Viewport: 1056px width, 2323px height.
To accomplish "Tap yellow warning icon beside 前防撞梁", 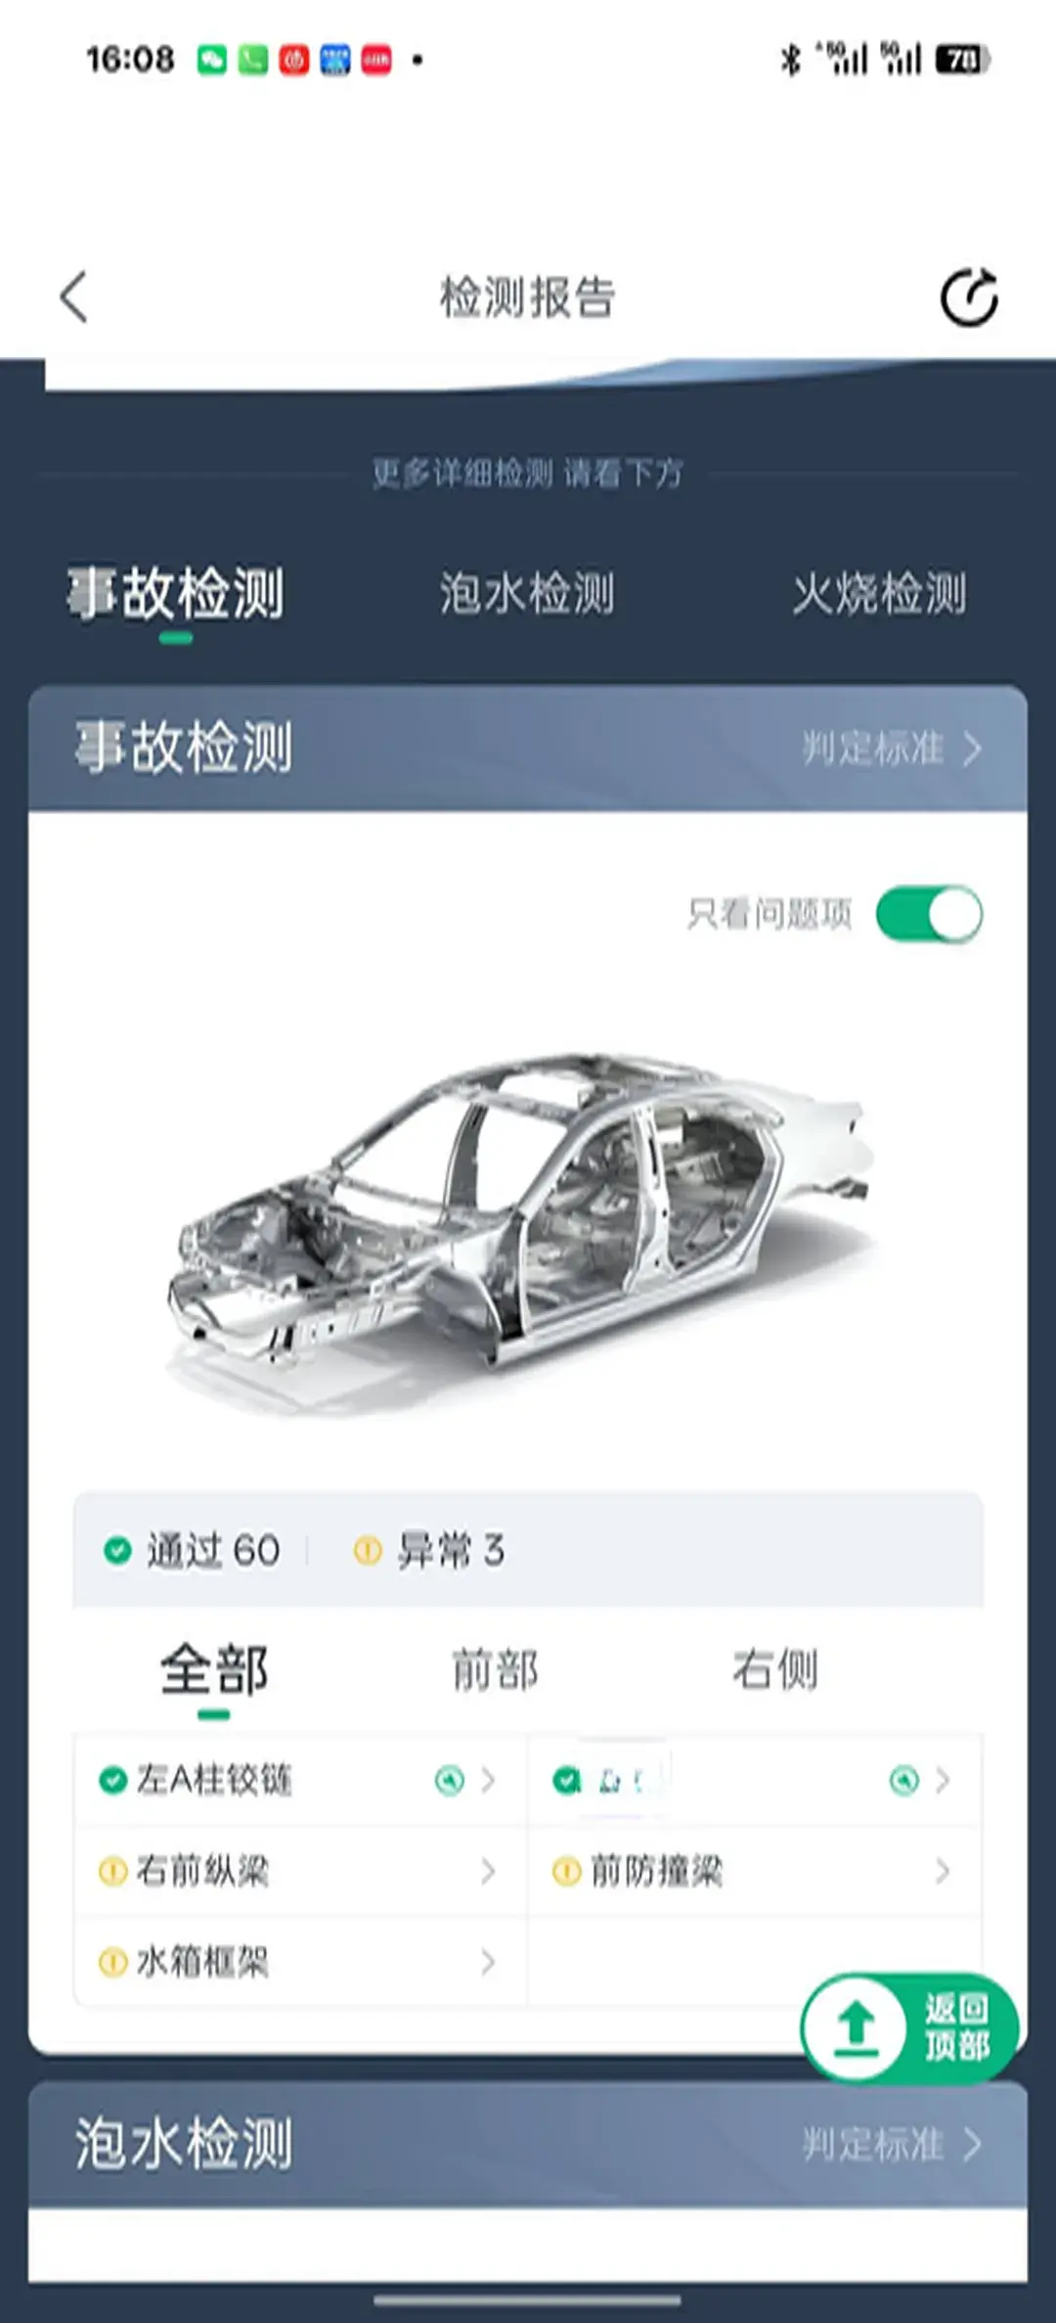I will point(567,1871).
